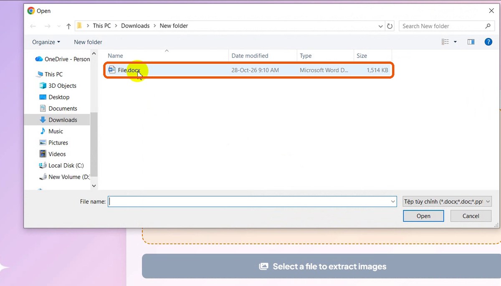Select This PC in navigation pane
The height and width of the screenshot is (286, 501).
(x=50, y=74)
